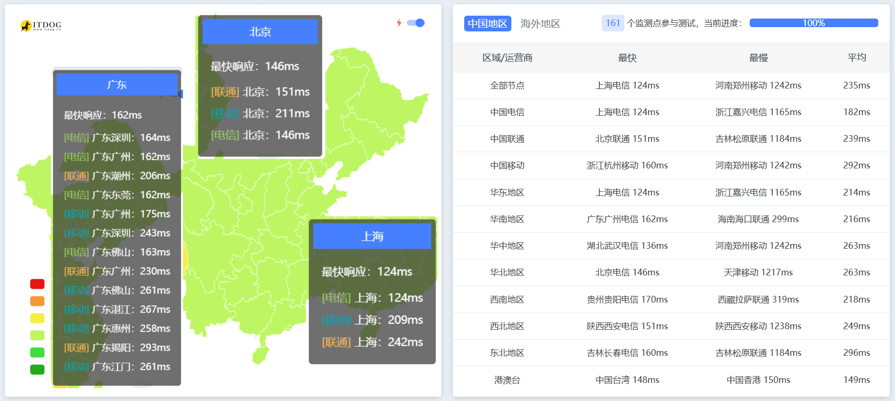Screen dimensions: 895x401
Task: Click the red legend color swatch
Action: pyautogui.click(x=37, y=284)
